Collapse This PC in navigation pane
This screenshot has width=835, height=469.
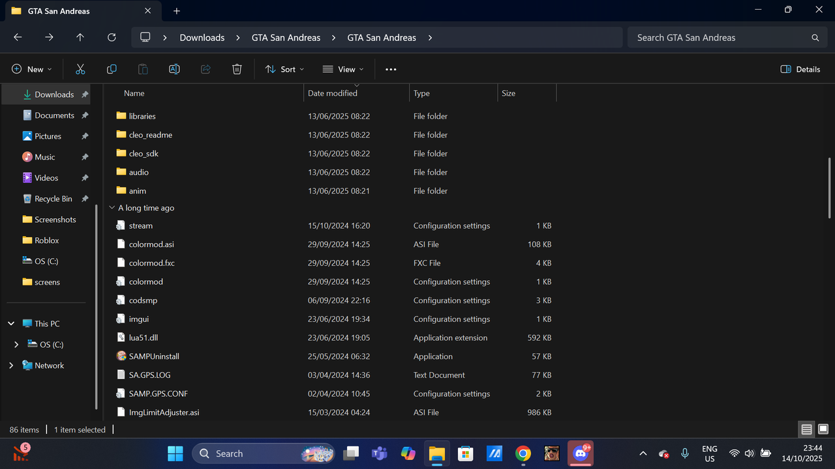[11, 324]
